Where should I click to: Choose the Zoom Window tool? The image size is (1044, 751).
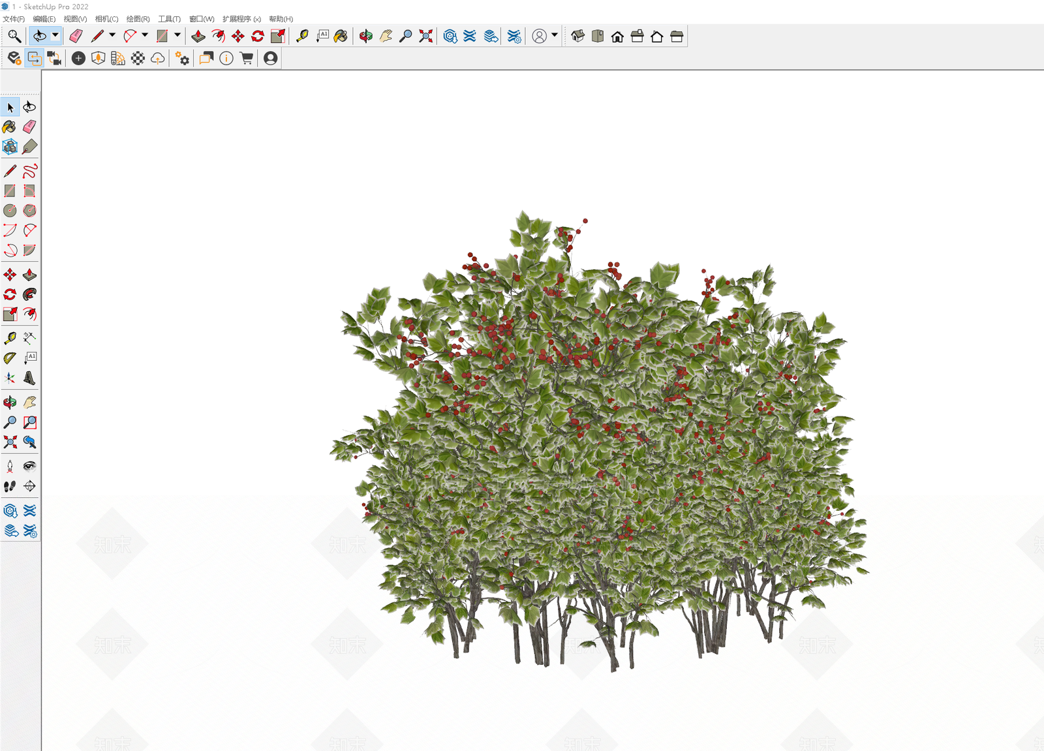[30, 422]
